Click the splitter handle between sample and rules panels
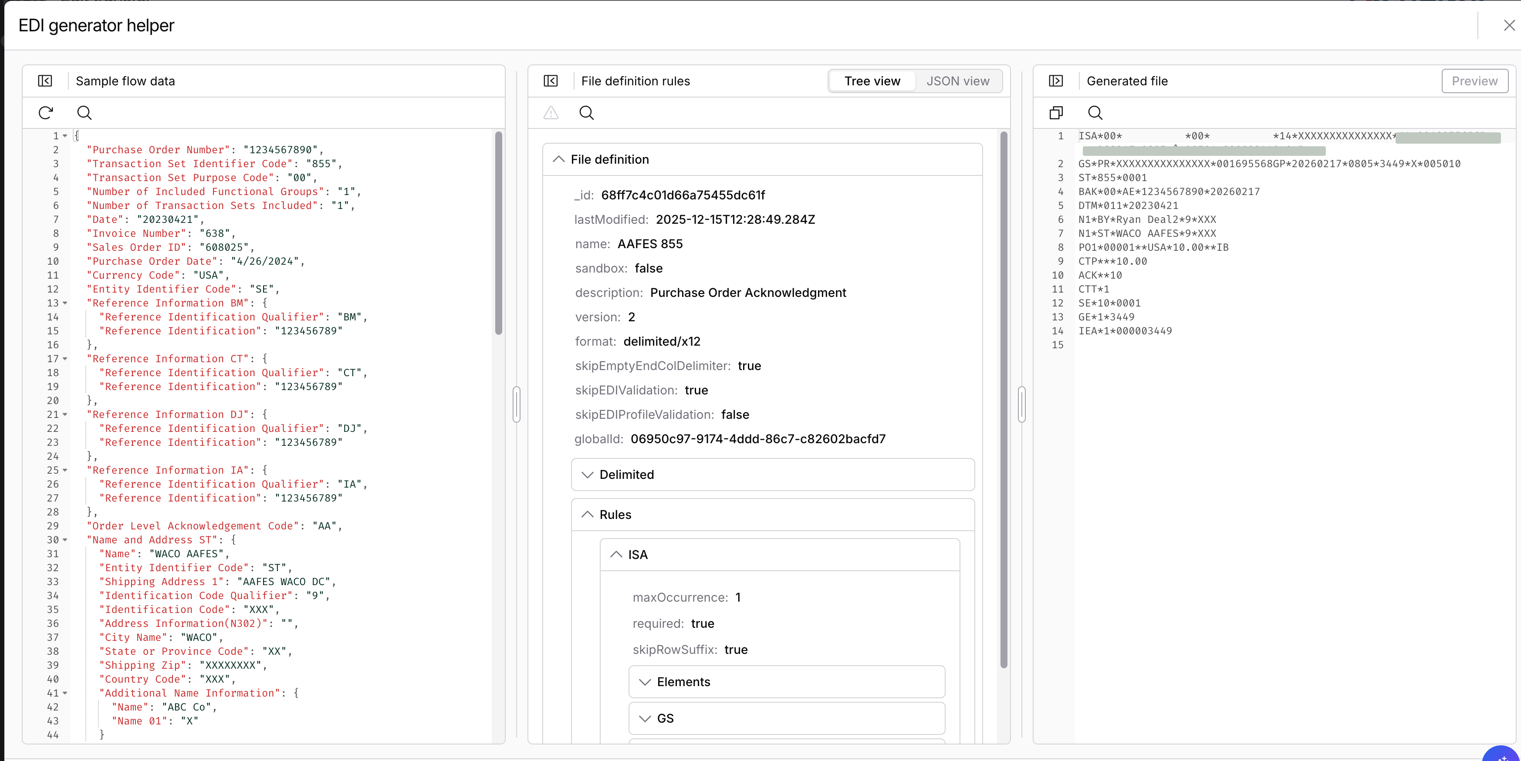 (x=517, y=404)
